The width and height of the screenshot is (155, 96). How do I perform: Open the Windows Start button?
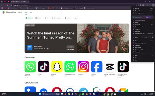(40, 94)
